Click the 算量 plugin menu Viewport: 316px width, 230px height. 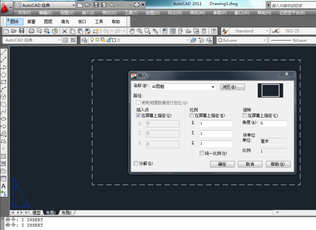31,22
